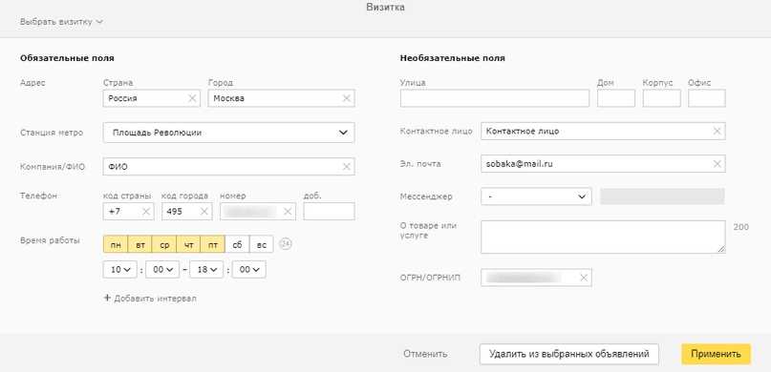Click the Страна field containing Россия
This screenshot has height=372, width=771.
coord(152,98)
